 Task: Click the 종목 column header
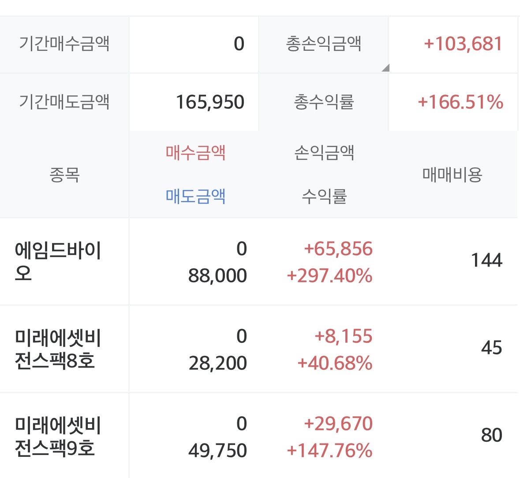(x=64, y=175)
